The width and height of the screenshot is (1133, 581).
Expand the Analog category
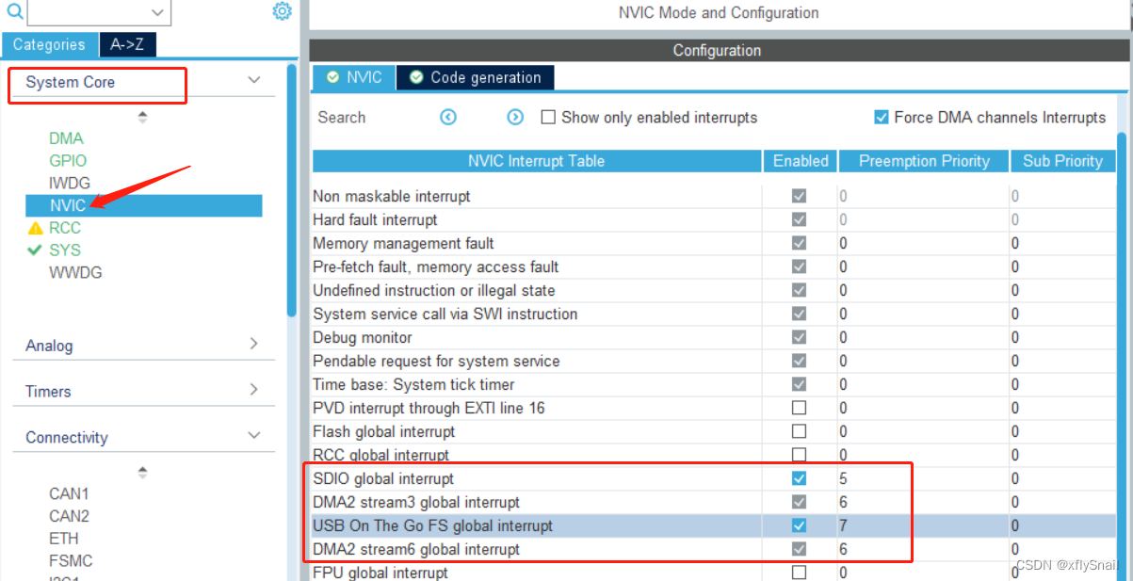click(253, 345)
